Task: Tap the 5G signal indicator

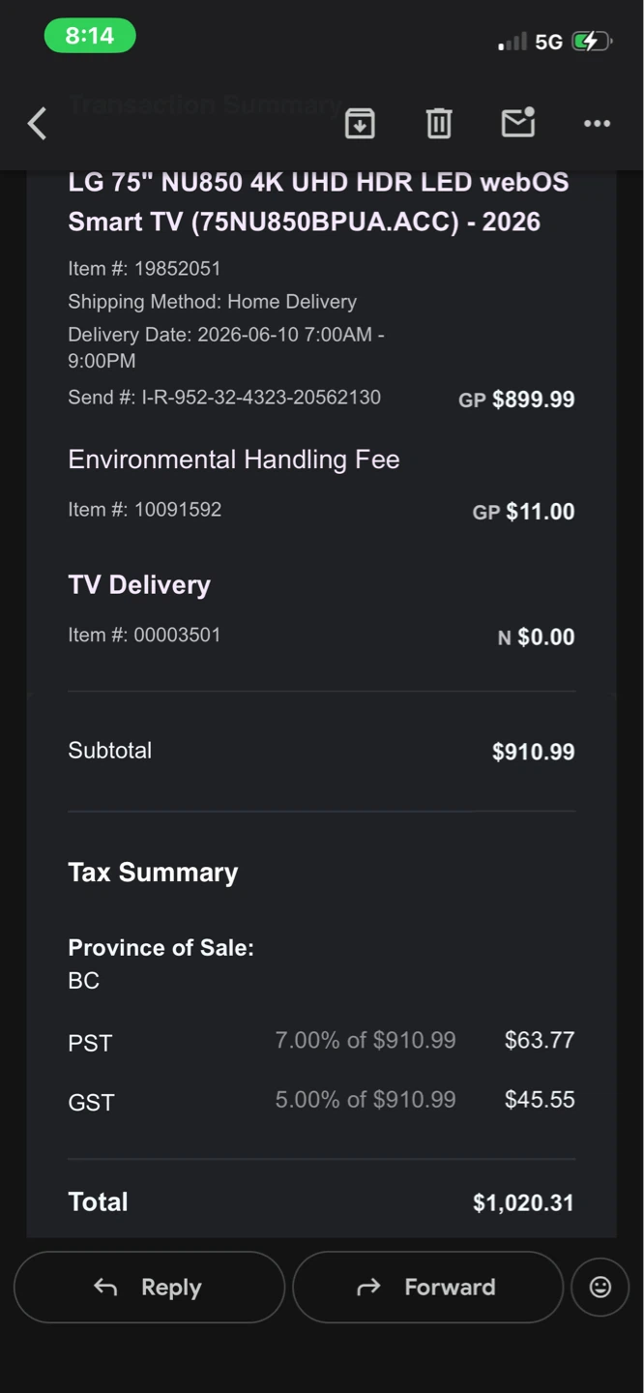Action: coord(548,42)
